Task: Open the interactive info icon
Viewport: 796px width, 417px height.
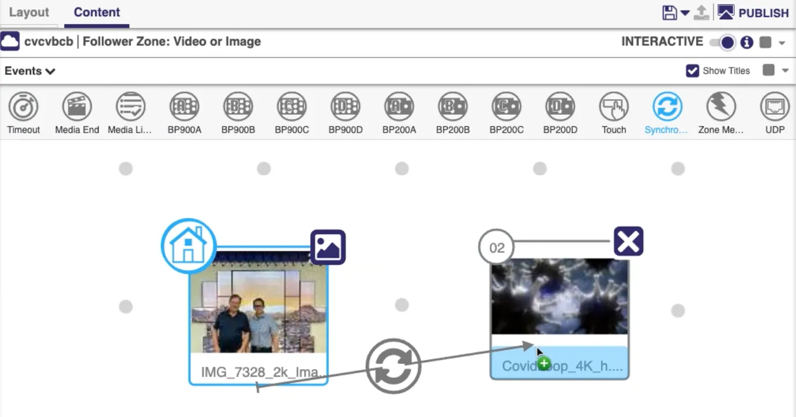Action: (747, 42)
